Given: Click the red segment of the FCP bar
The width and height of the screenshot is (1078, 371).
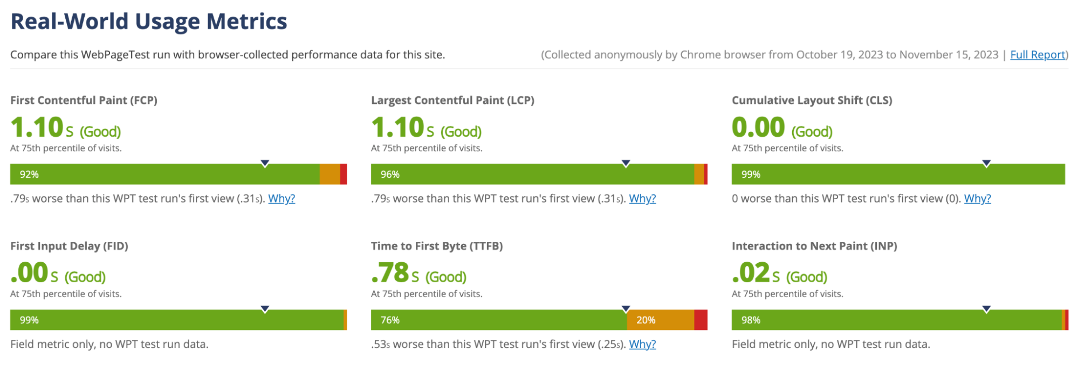Looking at the screenshot, I should click(x=342, y=174).
